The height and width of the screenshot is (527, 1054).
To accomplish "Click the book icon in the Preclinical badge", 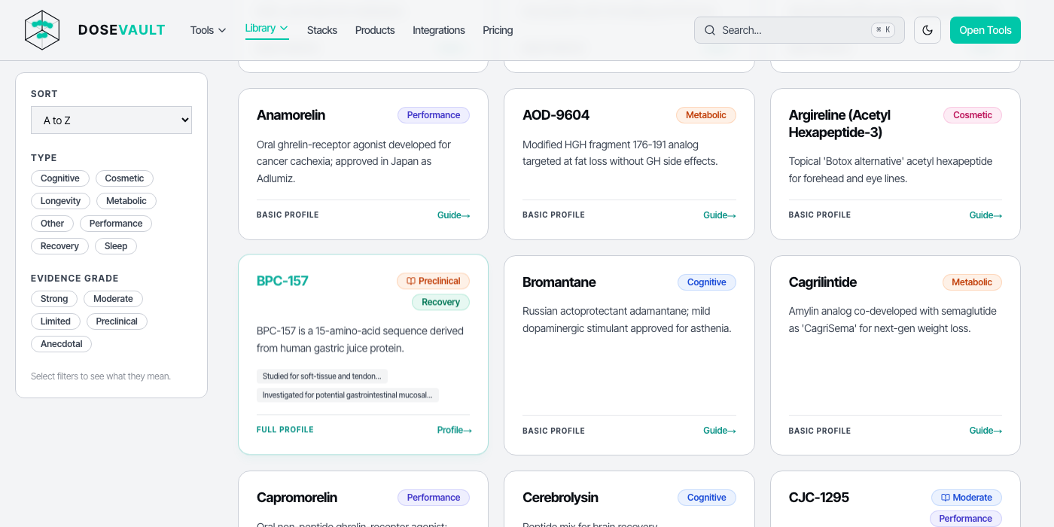I will pos(411,281).
